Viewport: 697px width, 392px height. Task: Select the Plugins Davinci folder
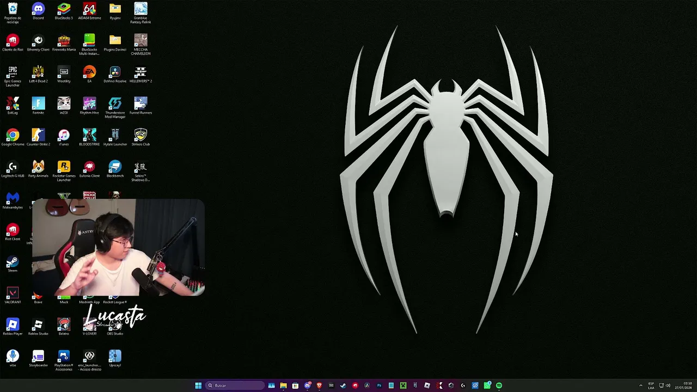pyautogui.click(x=115, y=43)
